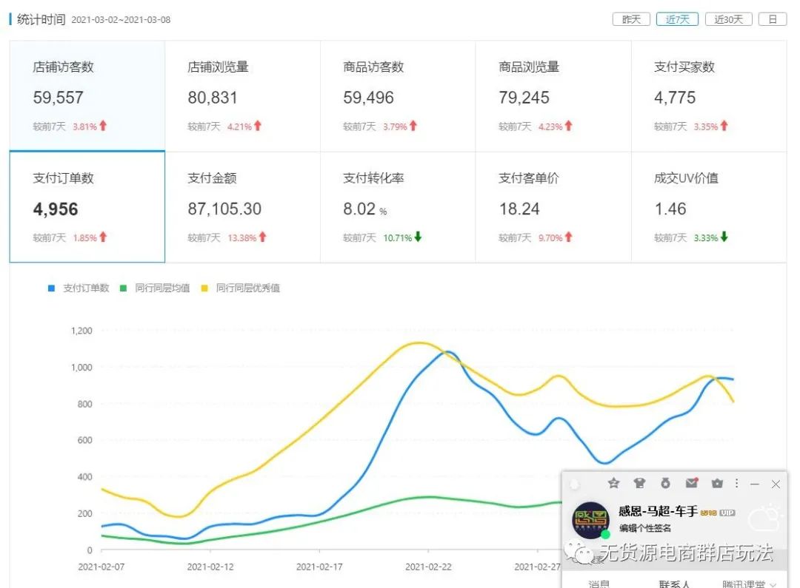800x588 pixels.
Task: Click the 统计时间 heading text
Action: pos(41,19)
